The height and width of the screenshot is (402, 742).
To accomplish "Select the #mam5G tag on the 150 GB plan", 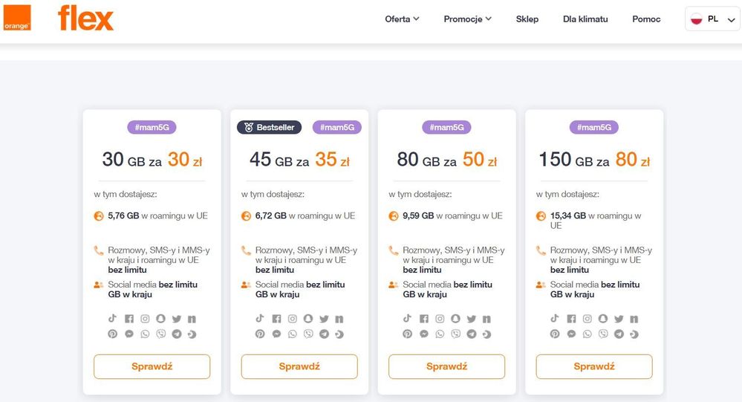I will [594, 127].
